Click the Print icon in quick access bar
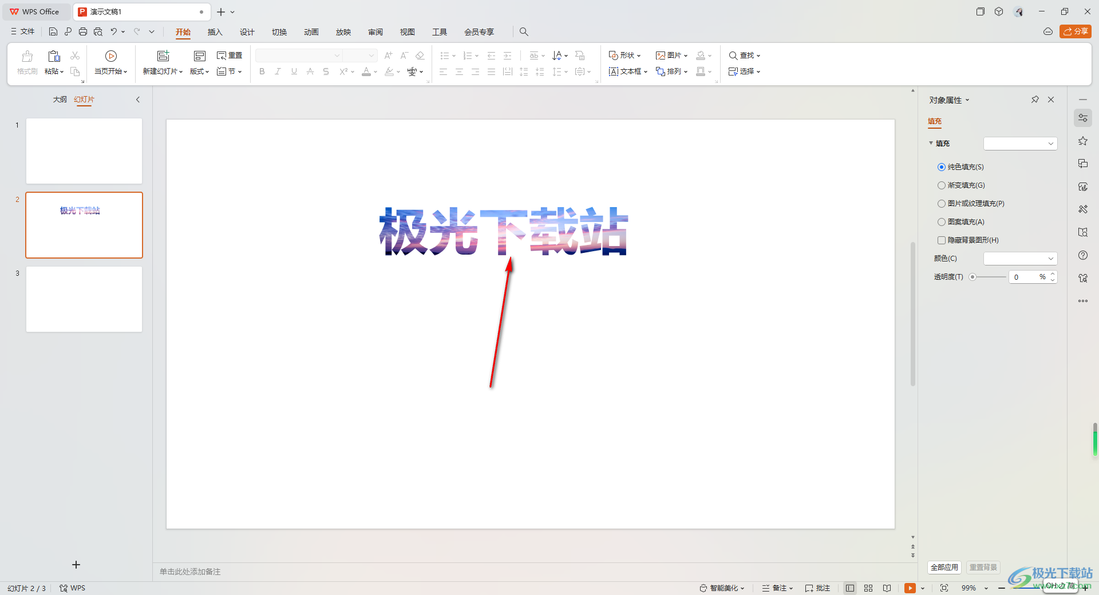Screen dimensions: 1099x595 [x=83, y=31]
